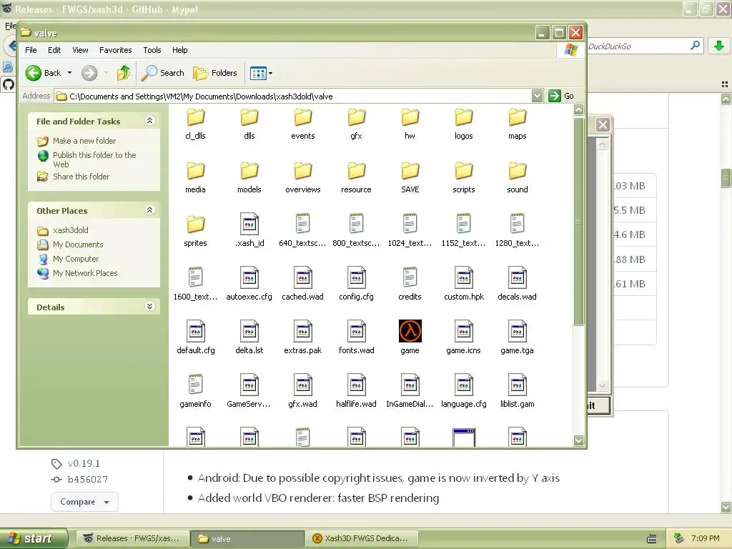This screenshot has width=732, height=549.
Task: Open the Tools menu
Action: (x=152, y=50)
